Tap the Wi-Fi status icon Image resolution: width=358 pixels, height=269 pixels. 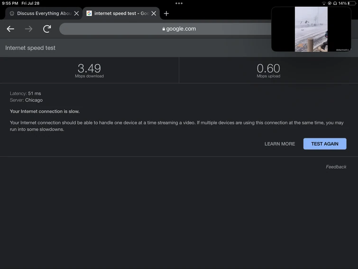point(324,3)
